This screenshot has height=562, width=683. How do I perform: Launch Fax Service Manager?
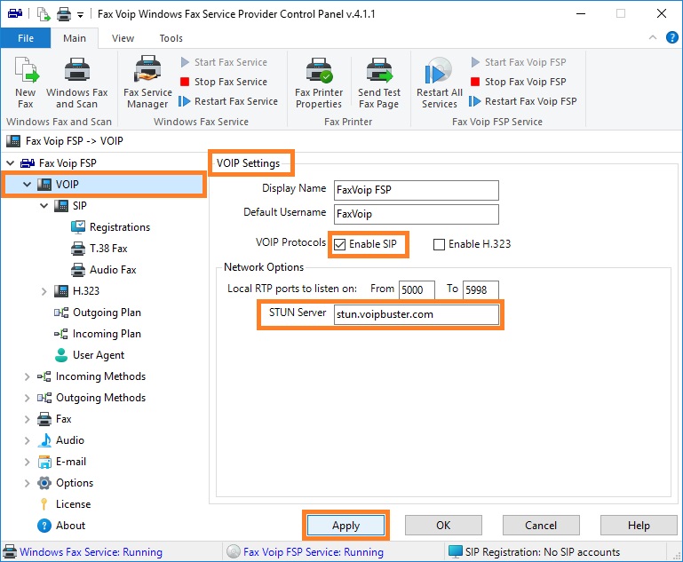(147, 83)
